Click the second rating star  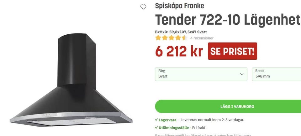point(165,38)
